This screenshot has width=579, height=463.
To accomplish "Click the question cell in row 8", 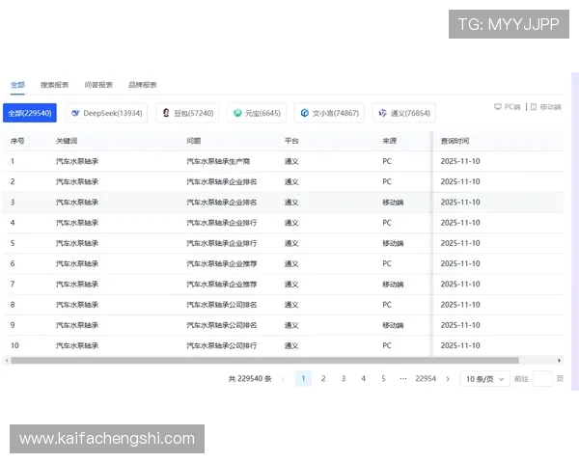I will pyautogui.click(x=222, y=305).
